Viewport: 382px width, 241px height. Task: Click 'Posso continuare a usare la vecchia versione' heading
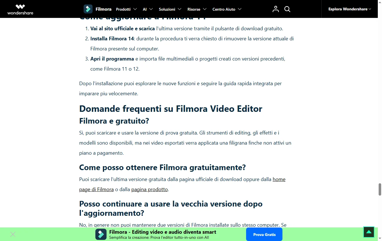[171, 208]
